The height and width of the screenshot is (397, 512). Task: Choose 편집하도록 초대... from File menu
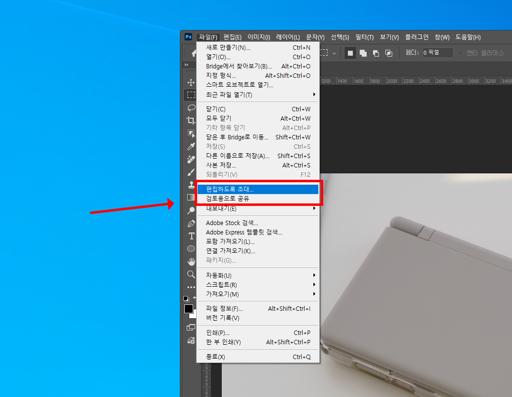click(x=258, y=189)
